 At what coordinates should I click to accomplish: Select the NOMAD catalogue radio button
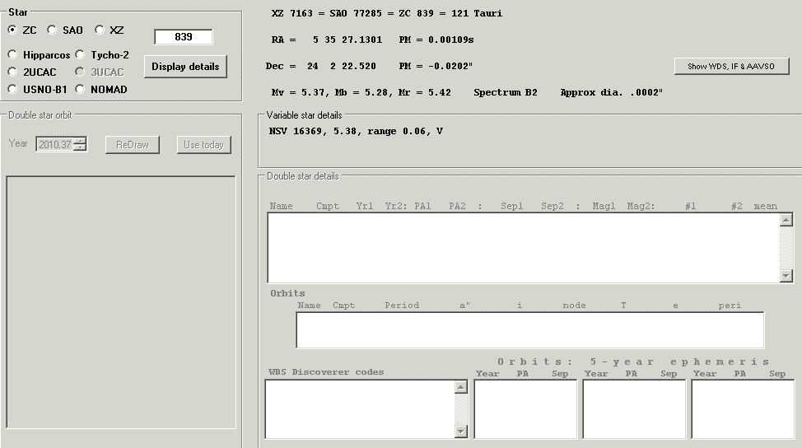80,89
